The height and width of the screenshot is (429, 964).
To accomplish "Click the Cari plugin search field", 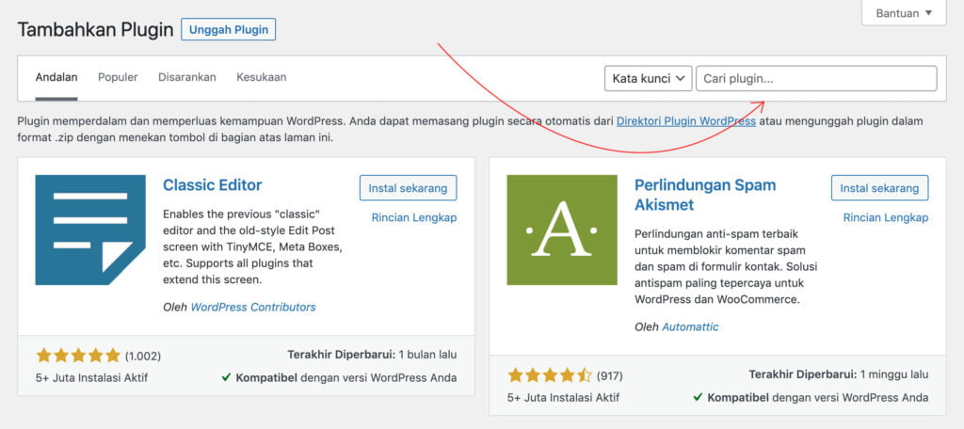I will coord(816,79).
